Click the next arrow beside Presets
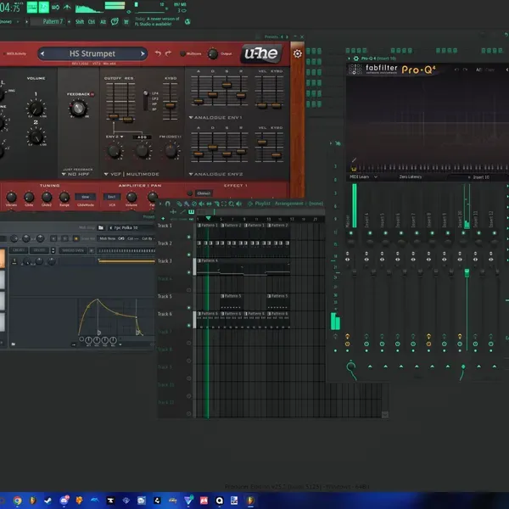Screen dimensions: 509x509 point(287,36)
